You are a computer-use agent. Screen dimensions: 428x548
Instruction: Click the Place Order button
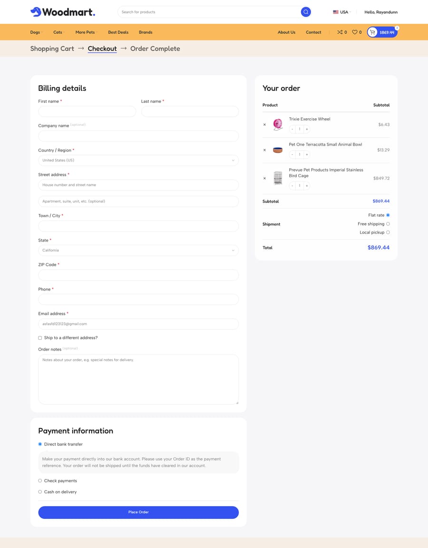pyautogui.click(x=138, y=512)
